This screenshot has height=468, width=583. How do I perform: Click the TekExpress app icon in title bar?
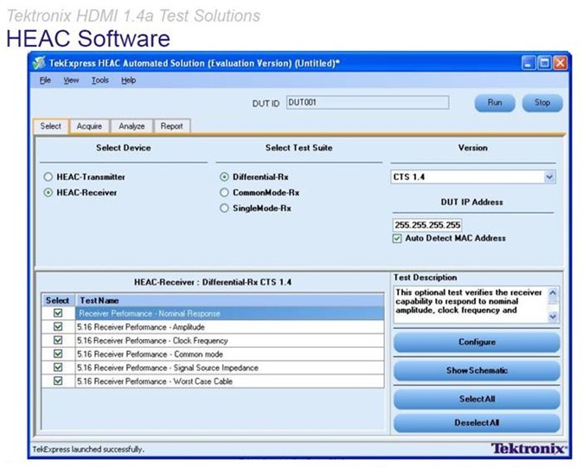(x=38, y=63)
